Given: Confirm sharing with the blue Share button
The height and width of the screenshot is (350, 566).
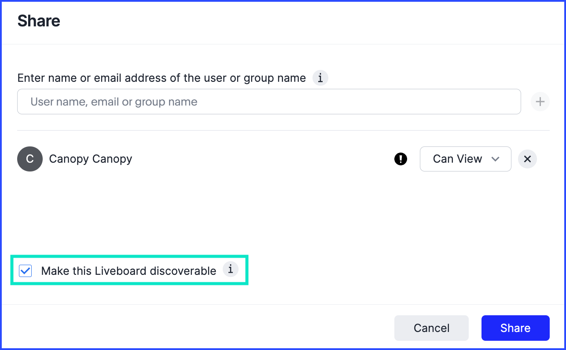Looking at the screenshot, I should point(515,328).
